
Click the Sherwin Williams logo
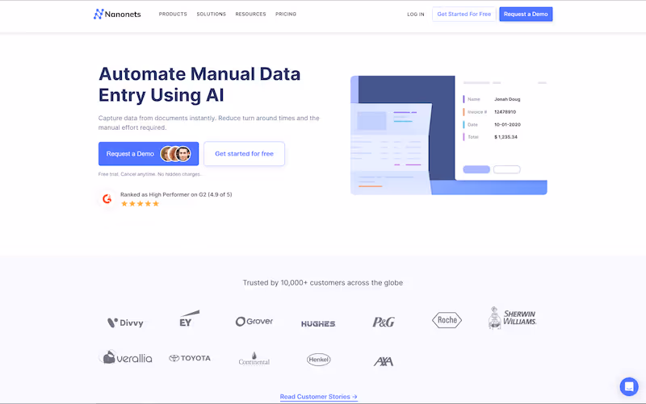[x=512, y=318]
